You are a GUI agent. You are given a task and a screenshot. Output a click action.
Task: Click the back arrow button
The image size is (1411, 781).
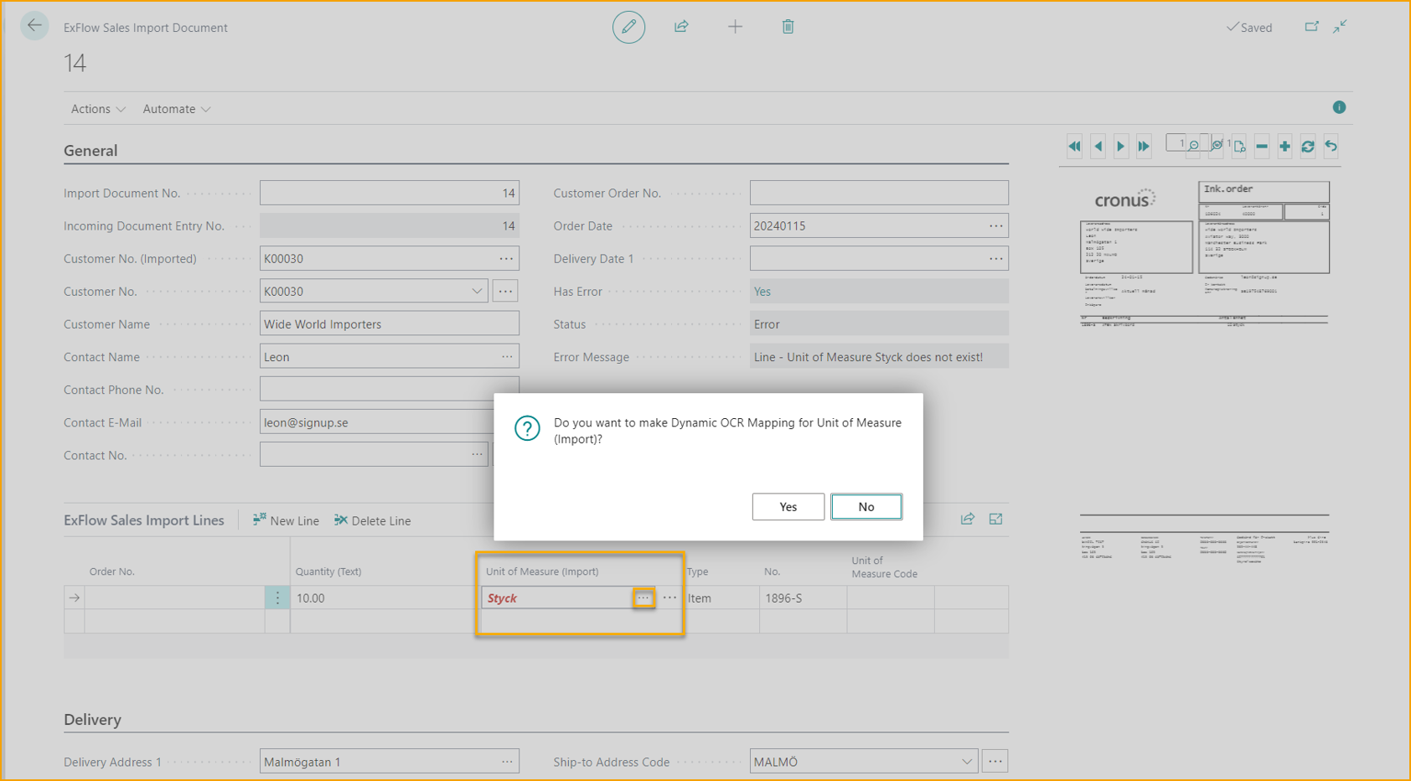click(34, 26)
